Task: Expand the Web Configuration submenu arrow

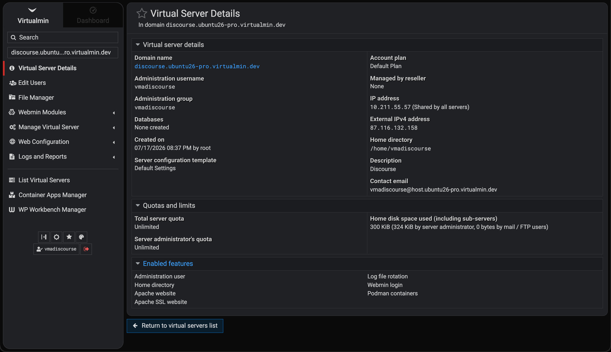Action: 114,142
